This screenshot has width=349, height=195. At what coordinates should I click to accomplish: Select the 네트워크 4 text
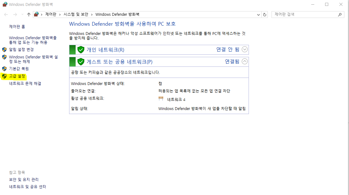tap(176, 100)
